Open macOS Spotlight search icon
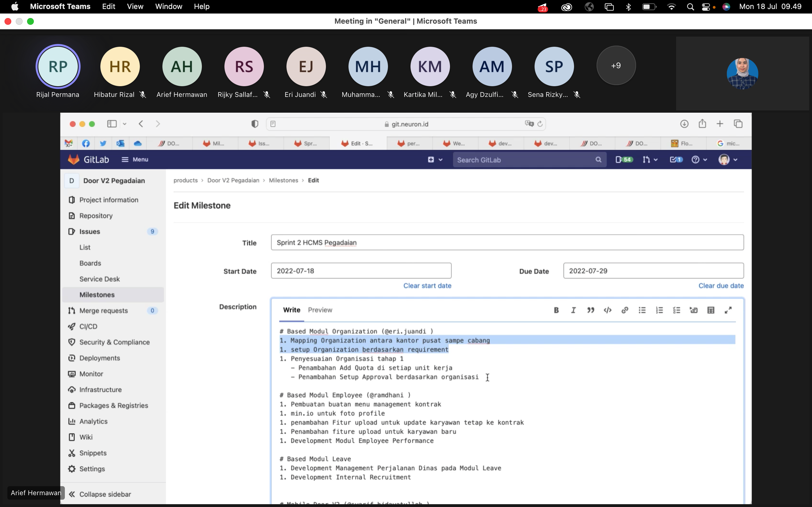This screenshot has height=507, width=812. click(x=690, y=7)
